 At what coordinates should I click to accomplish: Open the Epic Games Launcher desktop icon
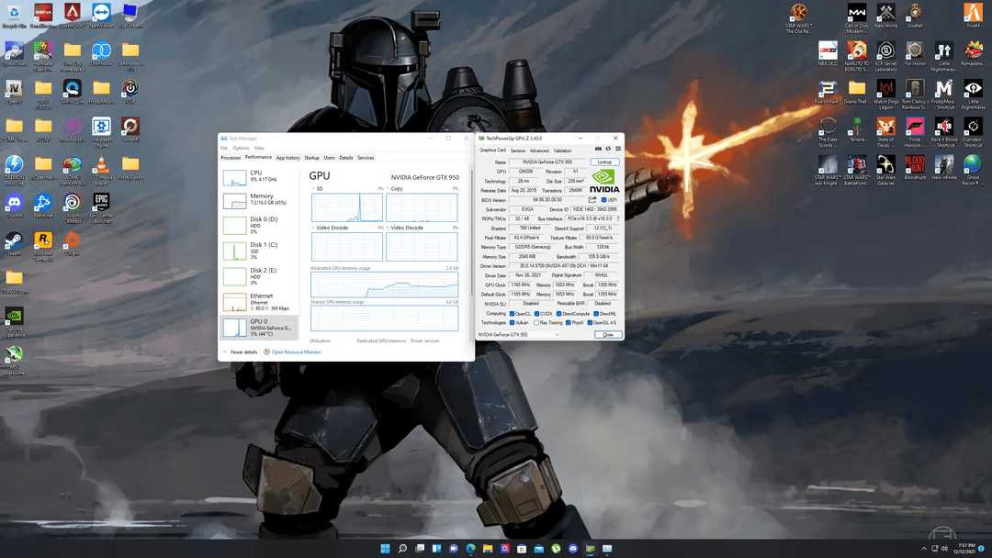[101, 208]
